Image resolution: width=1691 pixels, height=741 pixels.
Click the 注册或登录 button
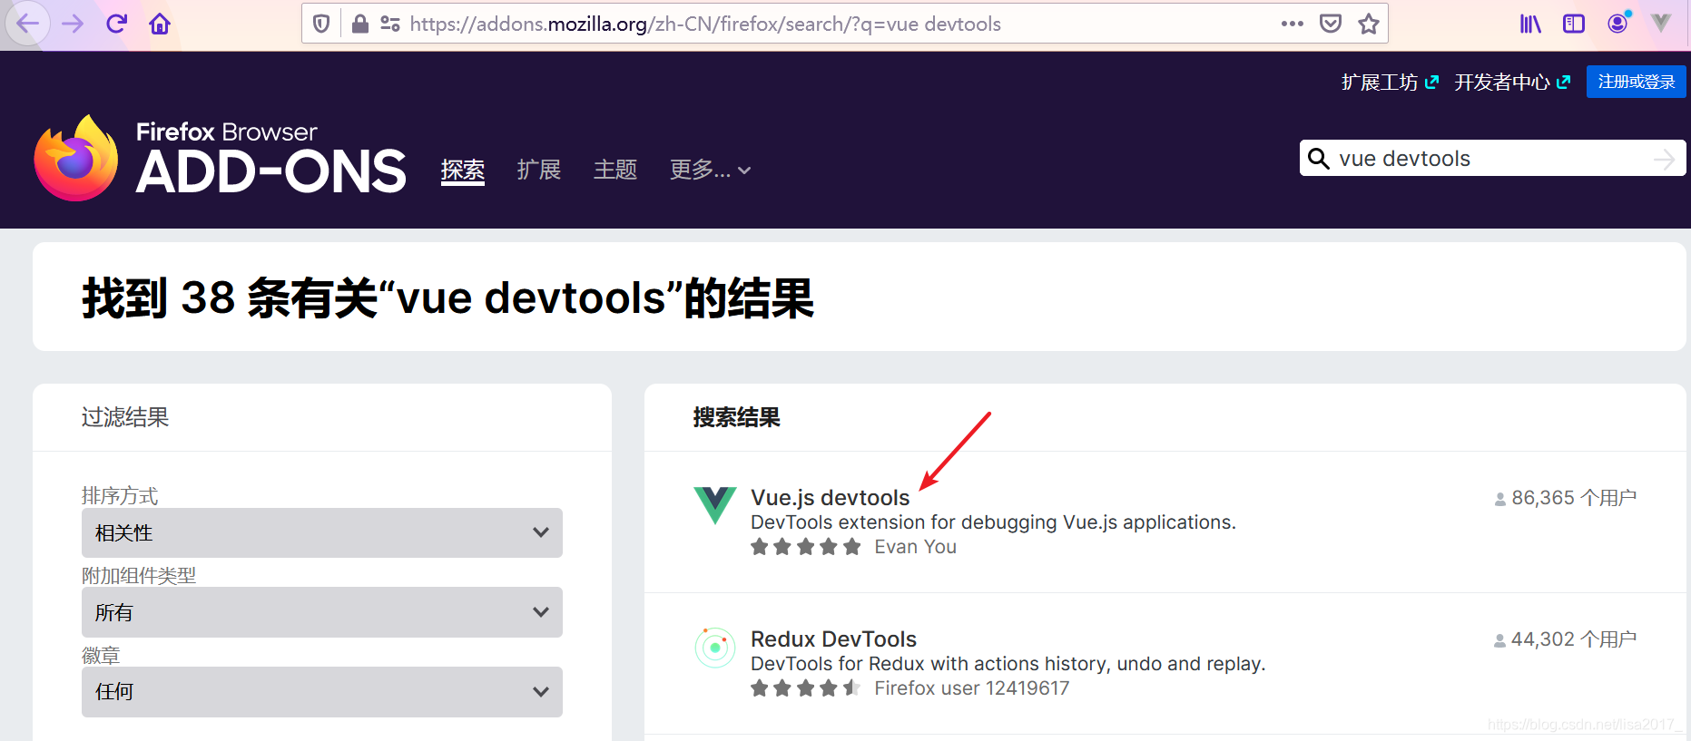1637,82
